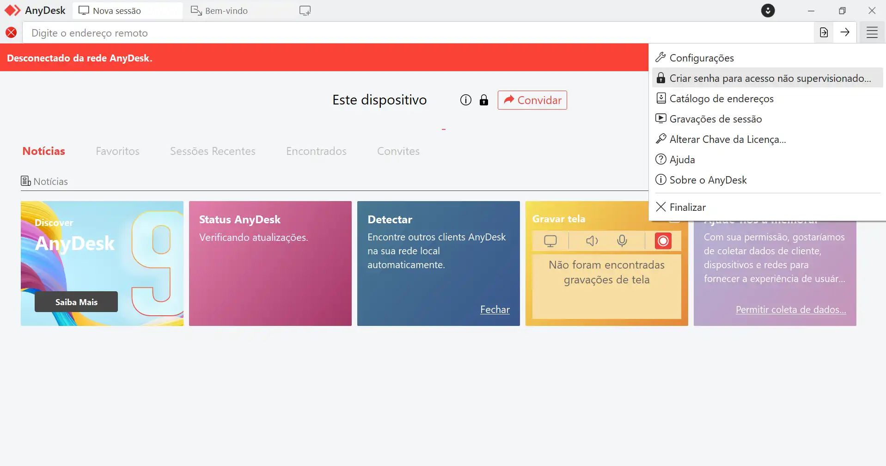Viewport: 886px width, 466px height.
Task: Focus the remote address input field
Action: click(418, 33)
